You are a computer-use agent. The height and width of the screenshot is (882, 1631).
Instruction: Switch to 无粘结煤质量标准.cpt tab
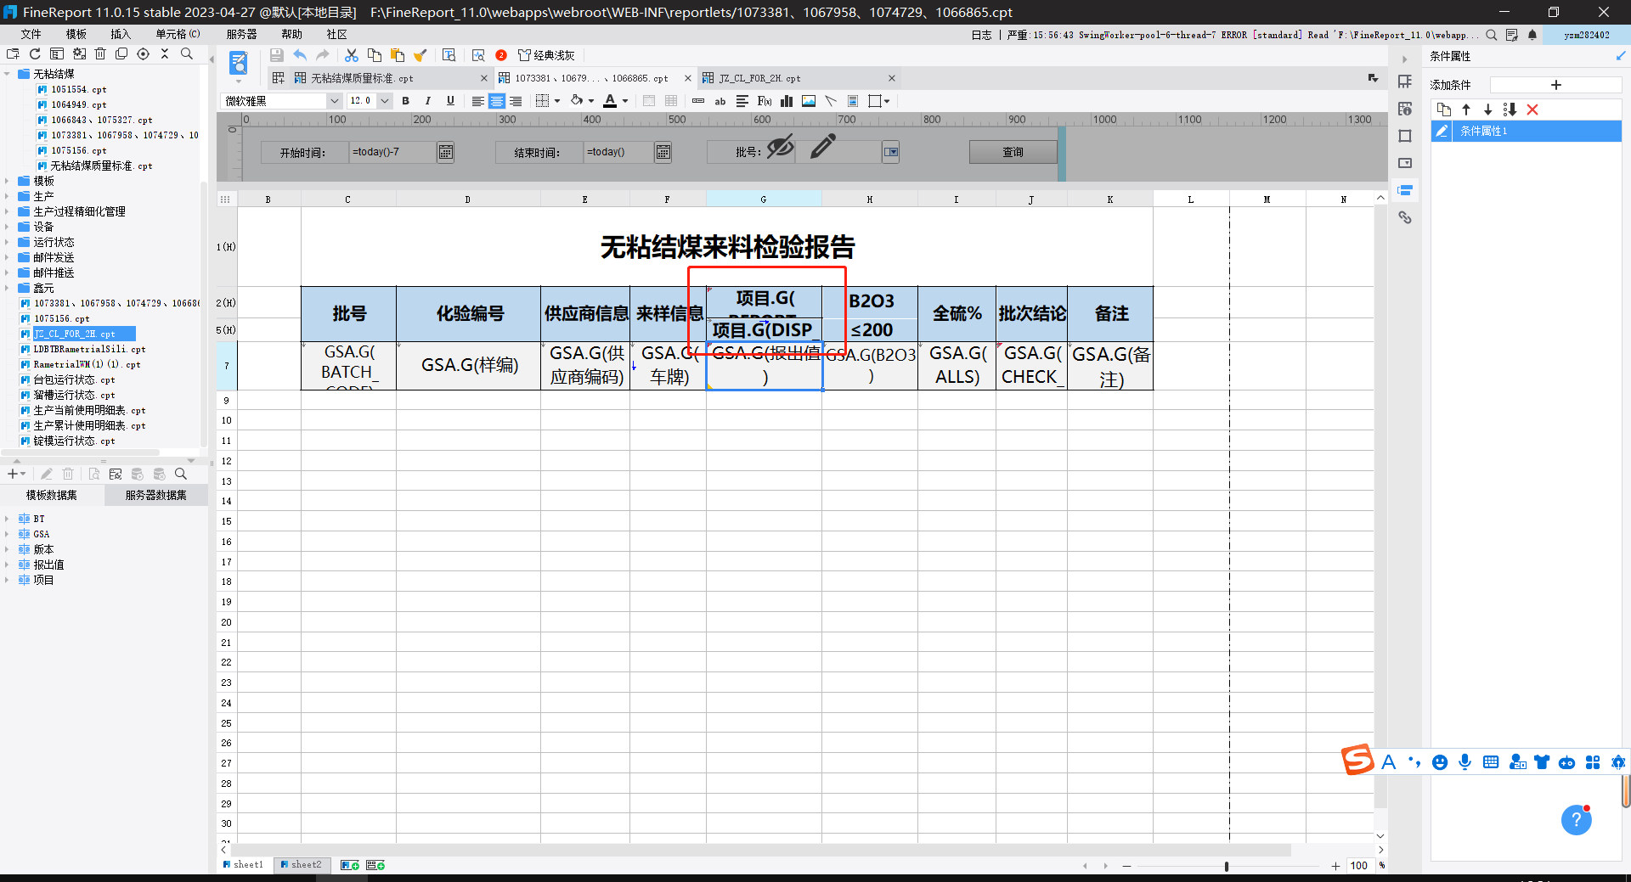pyautogui.click(x=362, y=78)
